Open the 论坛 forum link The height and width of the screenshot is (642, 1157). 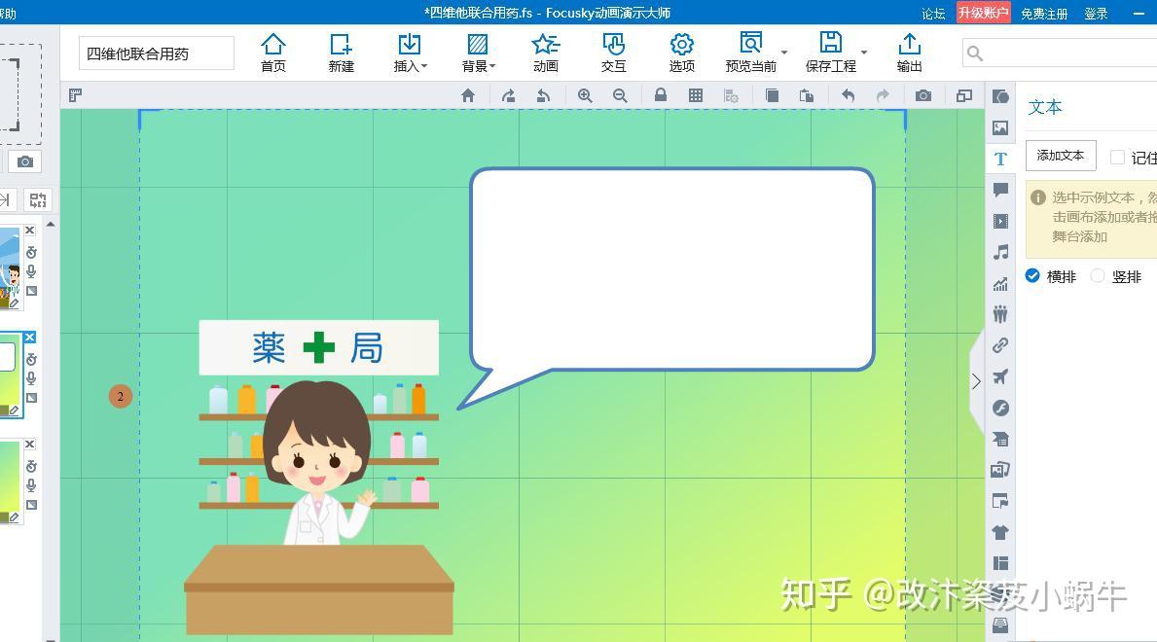click(x=933, y=14)
